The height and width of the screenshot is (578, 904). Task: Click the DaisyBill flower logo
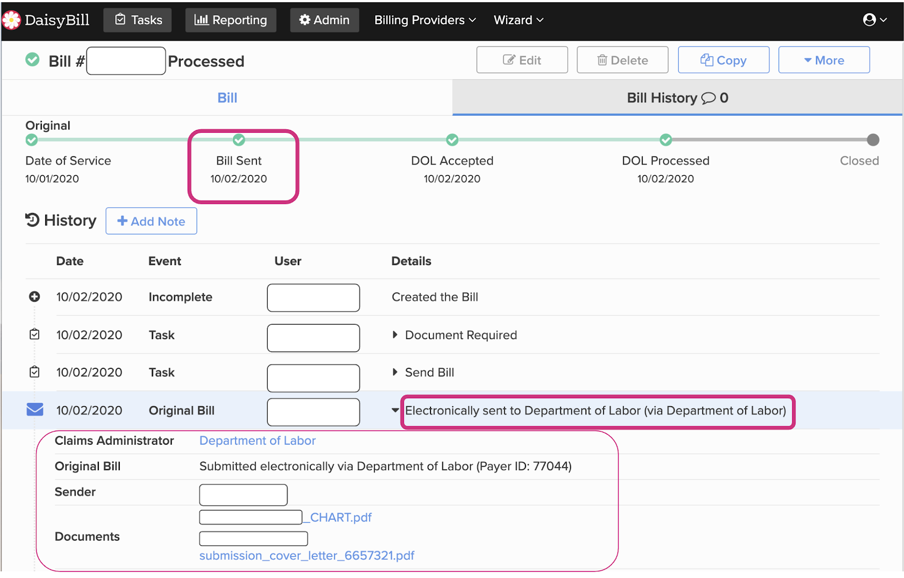pyautogui.click(x=11, y=20)
